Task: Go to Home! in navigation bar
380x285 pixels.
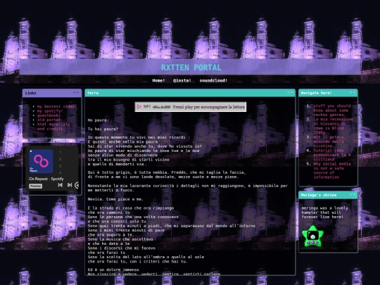Action: (158, 80)
